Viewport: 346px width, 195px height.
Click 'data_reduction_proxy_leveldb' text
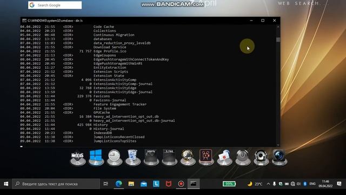click(x=122, y=43)
